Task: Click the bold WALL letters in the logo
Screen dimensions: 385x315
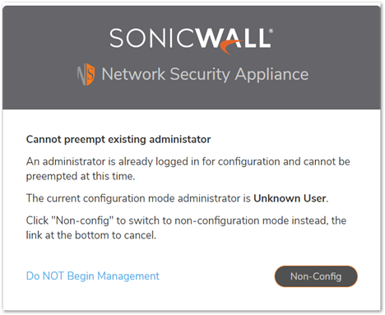Action: click(234, 38)
